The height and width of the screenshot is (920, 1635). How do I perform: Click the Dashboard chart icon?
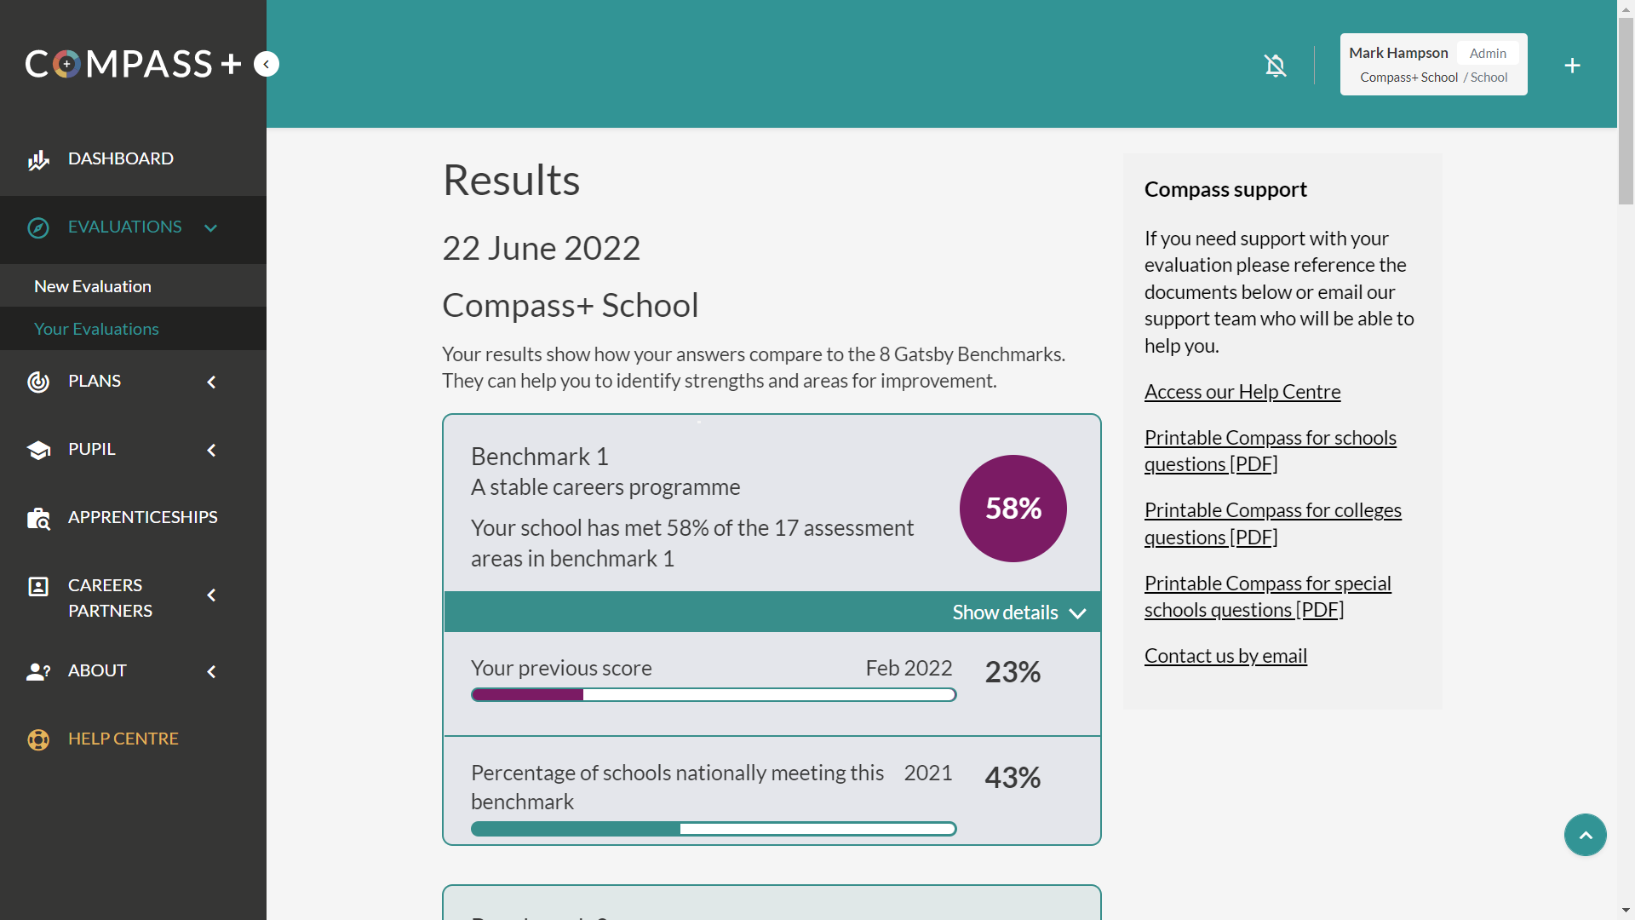tap(38, 159)
